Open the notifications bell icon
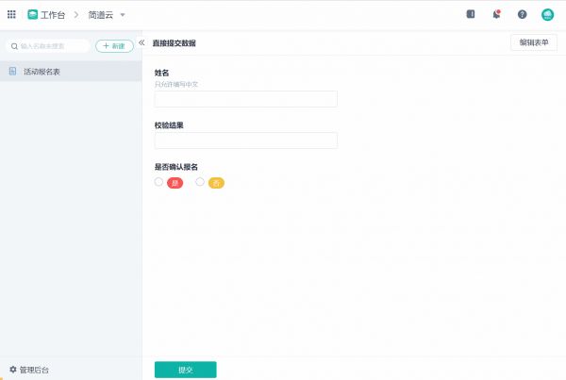Viewport: 566px width, 380px height. tap(496, 14)
